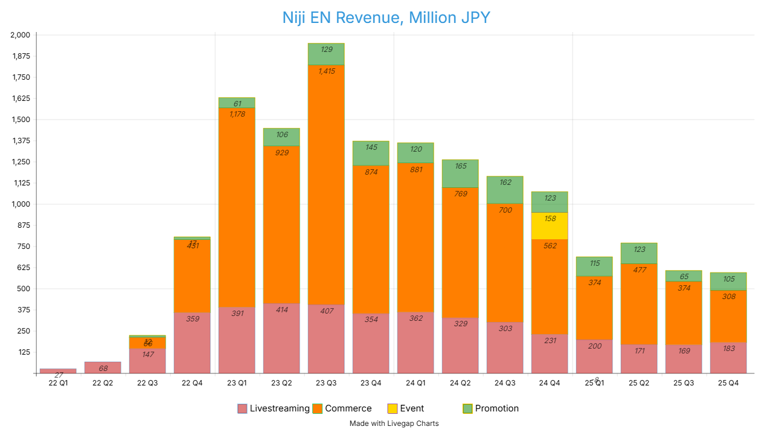Click the 1,625 y-axis label

coord(20,98)
